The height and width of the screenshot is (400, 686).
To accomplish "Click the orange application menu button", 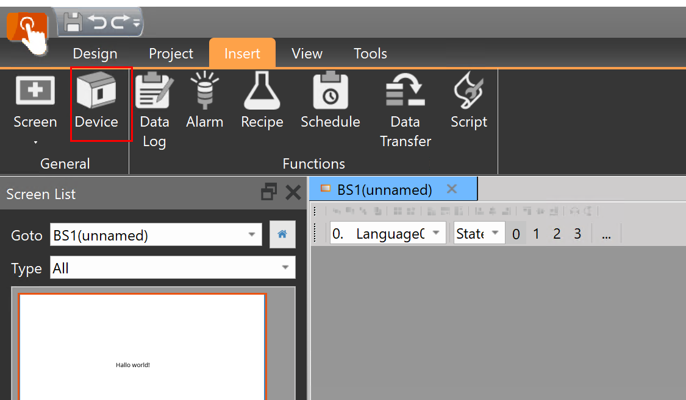I will point(27,26).
